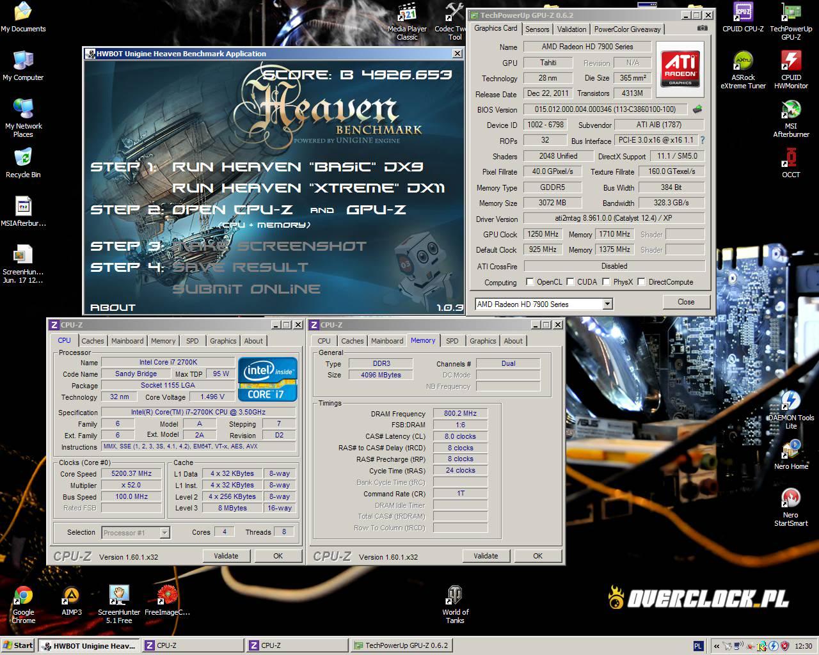819x655 pixels.
Task: Open Caches tab in left CPU-Z window
Action: [x=93, y=341]
